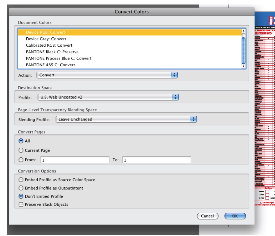
Task: Select PANTONE 485 C: Convert entry
Action: pyautogui.click(x=50, y=65)
